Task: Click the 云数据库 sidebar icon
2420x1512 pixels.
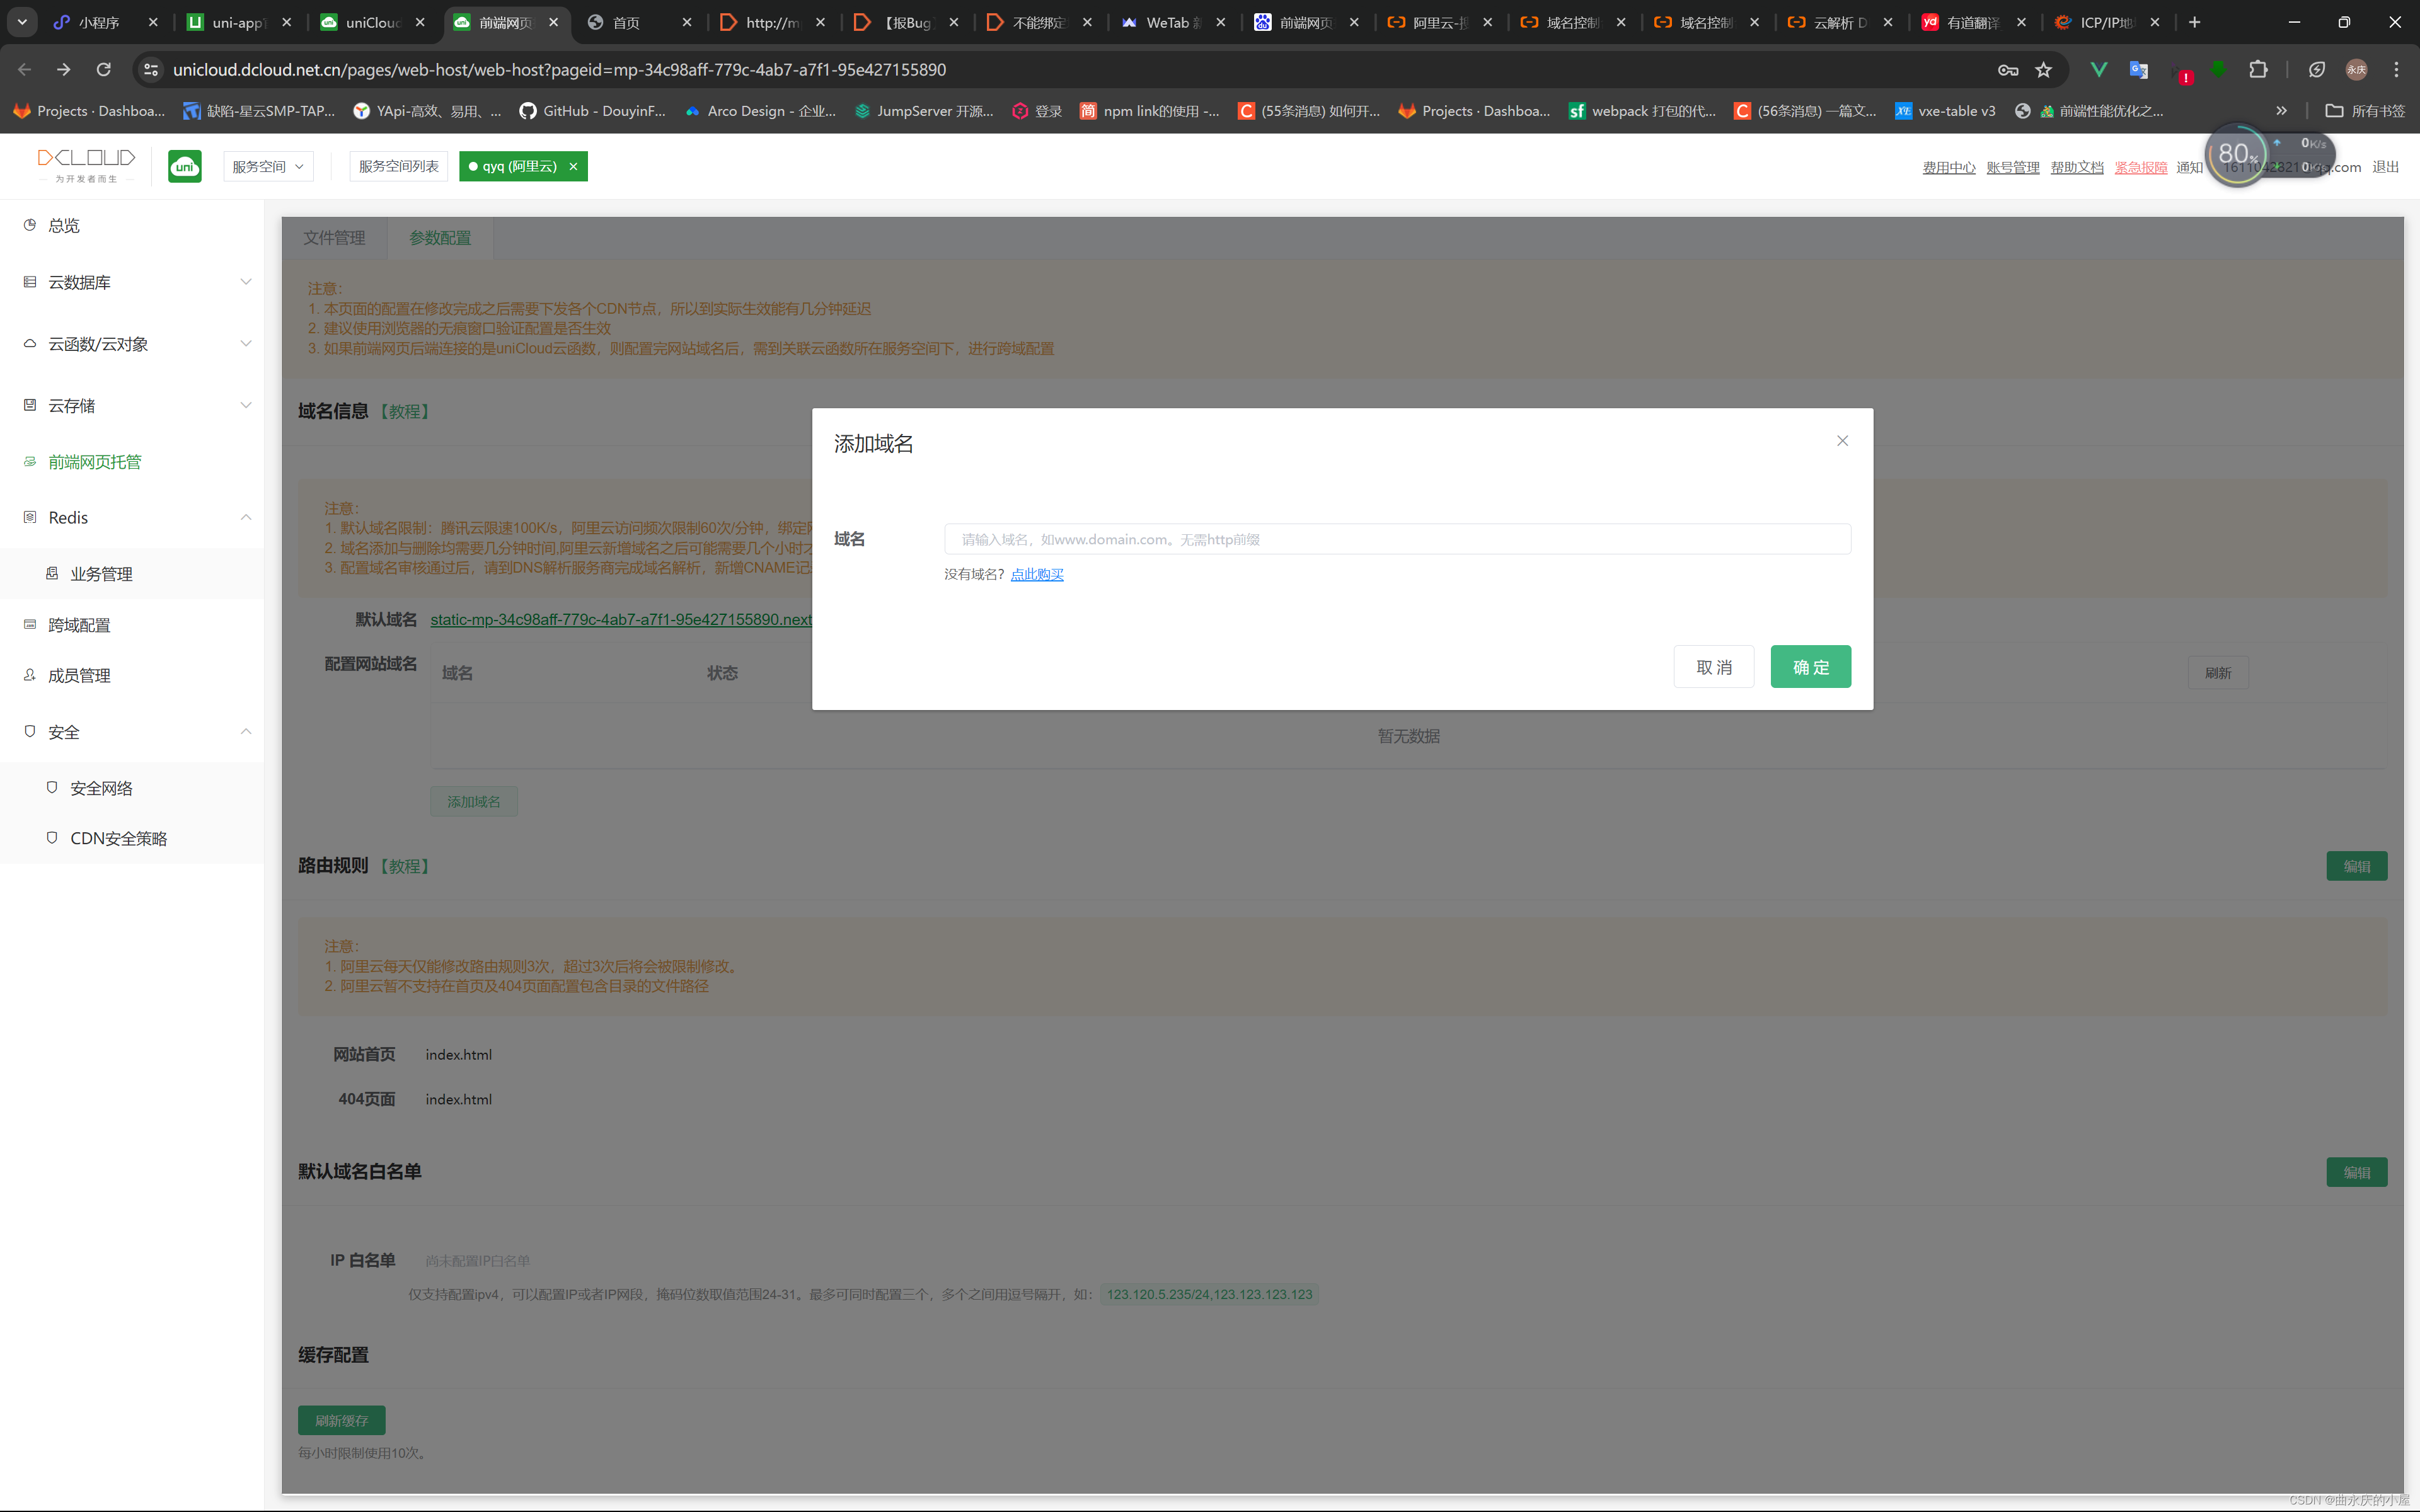Action: 30,282
